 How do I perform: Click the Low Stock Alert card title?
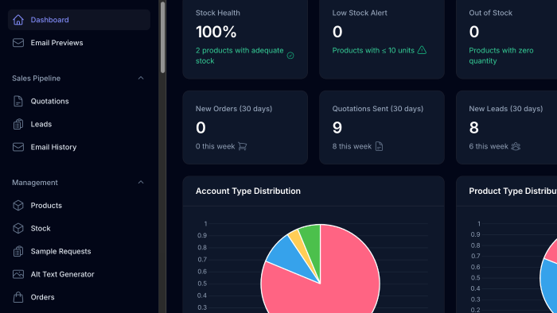click(360, 13)
